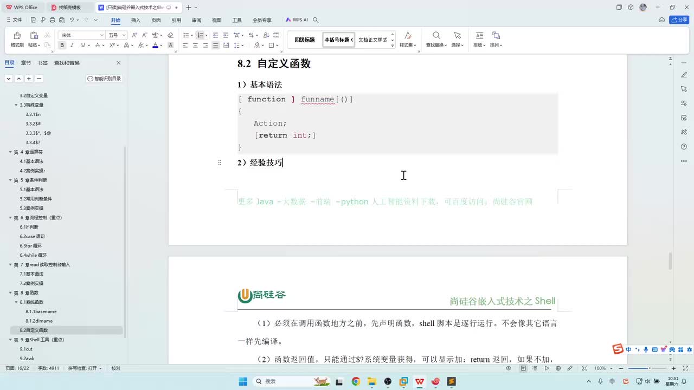Viewport: 694px width, 390px height.
Task: Toggle Italic formatting
Action: [71, 45]
